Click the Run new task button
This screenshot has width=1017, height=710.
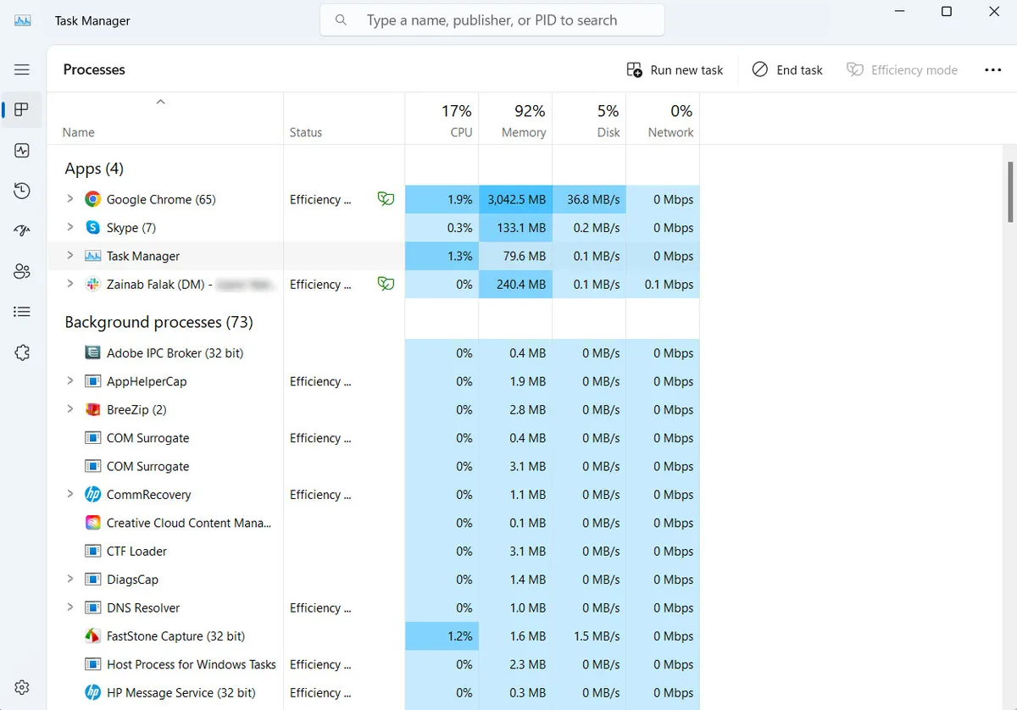675,69
